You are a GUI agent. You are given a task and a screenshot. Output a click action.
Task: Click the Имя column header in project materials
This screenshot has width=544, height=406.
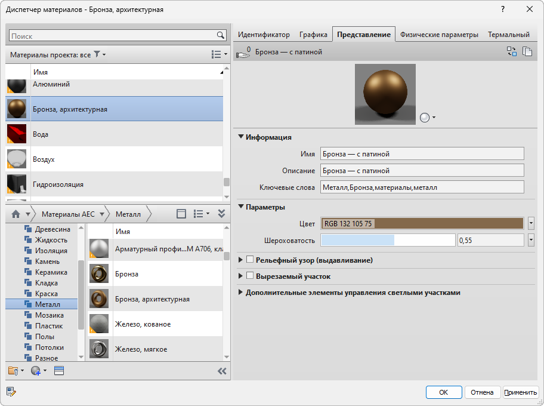[x=127, y=72]
